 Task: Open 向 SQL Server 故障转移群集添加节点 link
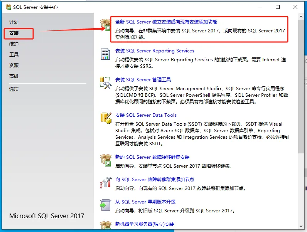tap(155, 180)
